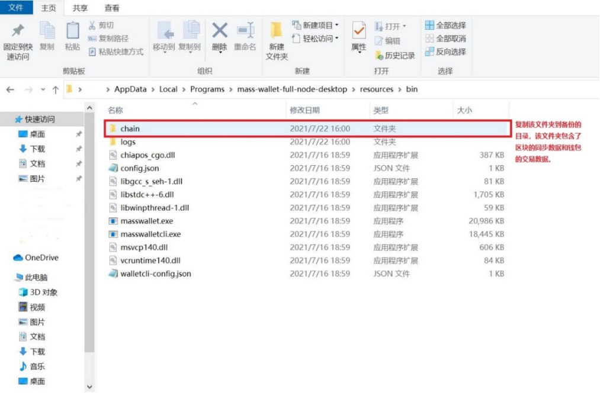Click Invert Selection in ribbon
The width and height of the screenshot is (600, 393).
pos(445,51)
